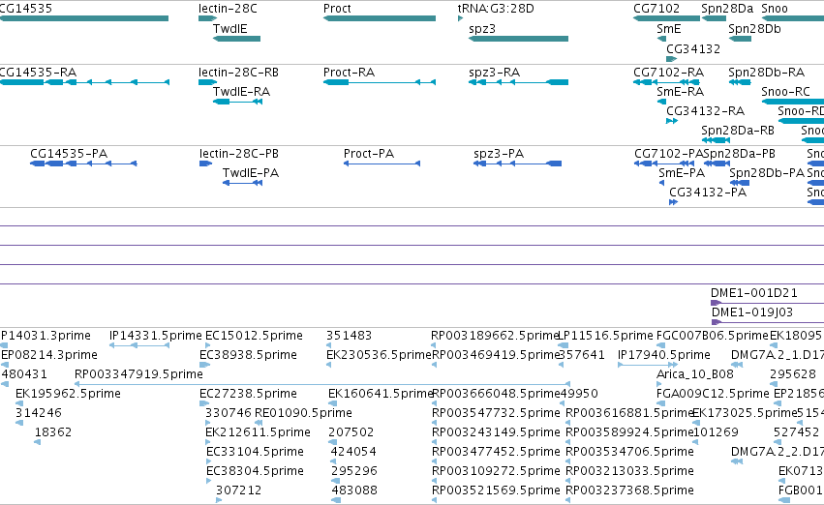Click the Proct-PA protein line

381,163
